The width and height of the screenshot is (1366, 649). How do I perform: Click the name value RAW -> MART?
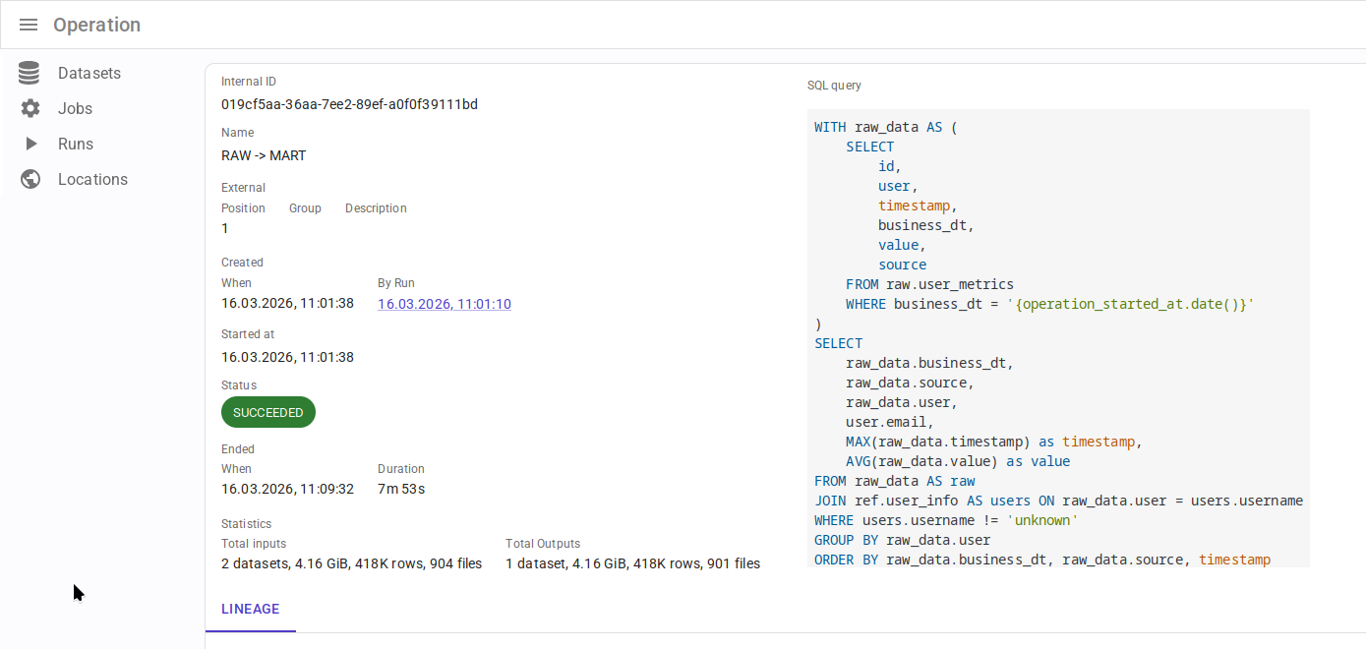264,155
